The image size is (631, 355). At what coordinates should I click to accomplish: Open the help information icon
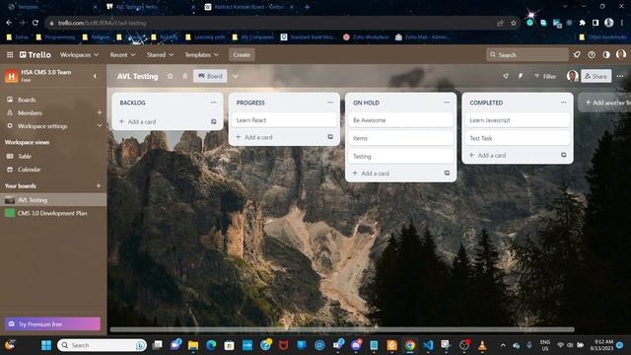(592, 55)
